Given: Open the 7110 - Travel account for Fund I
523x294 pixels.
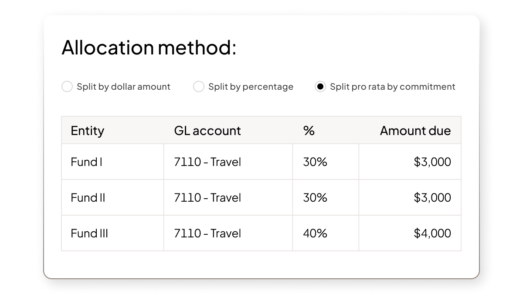Looking at the screenshot, I should [x=208, y=162].
